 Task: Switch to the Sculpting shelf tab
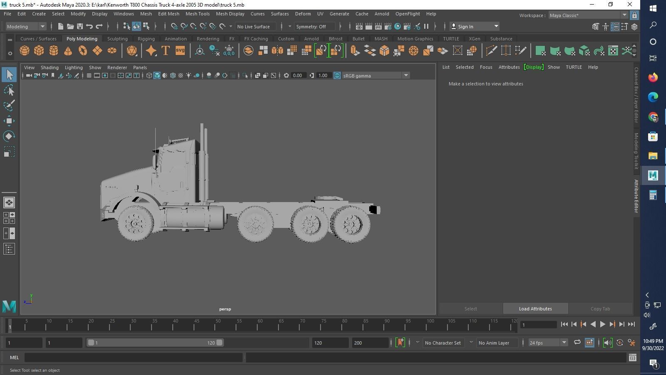click(x=117, y=39)
